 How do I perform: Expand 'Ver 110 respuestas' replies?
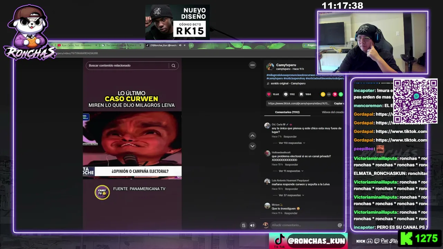(292, 143)
